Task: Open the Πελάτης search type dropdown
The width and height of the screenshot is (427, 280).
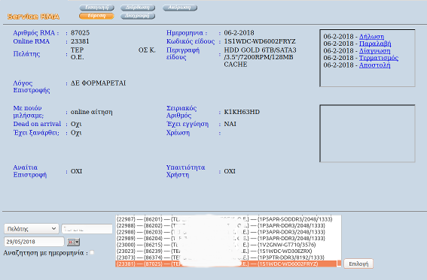Action: point(32,229)
